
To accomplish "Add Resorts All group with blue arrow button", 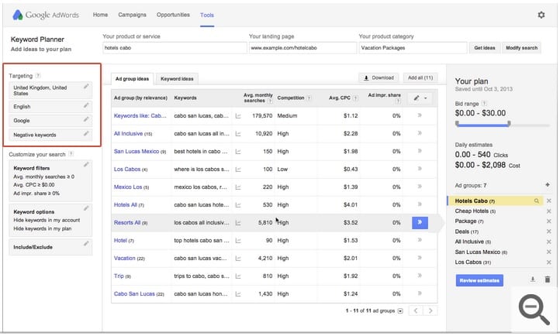I will 420,223.
